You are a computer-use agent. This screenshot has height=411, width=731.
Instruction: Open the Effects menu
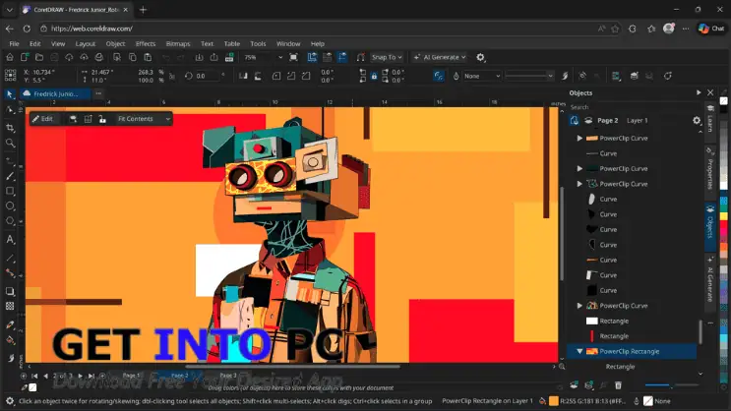(x=146, y=44)
